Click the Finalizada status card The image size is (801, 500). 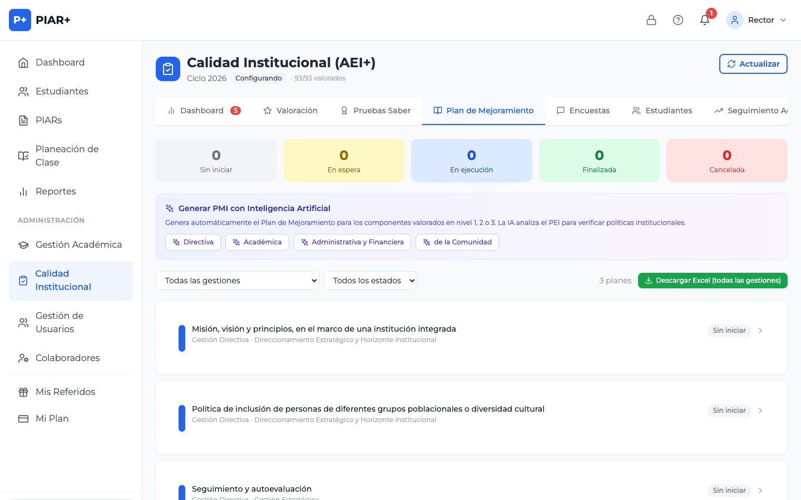click(599, 161)
